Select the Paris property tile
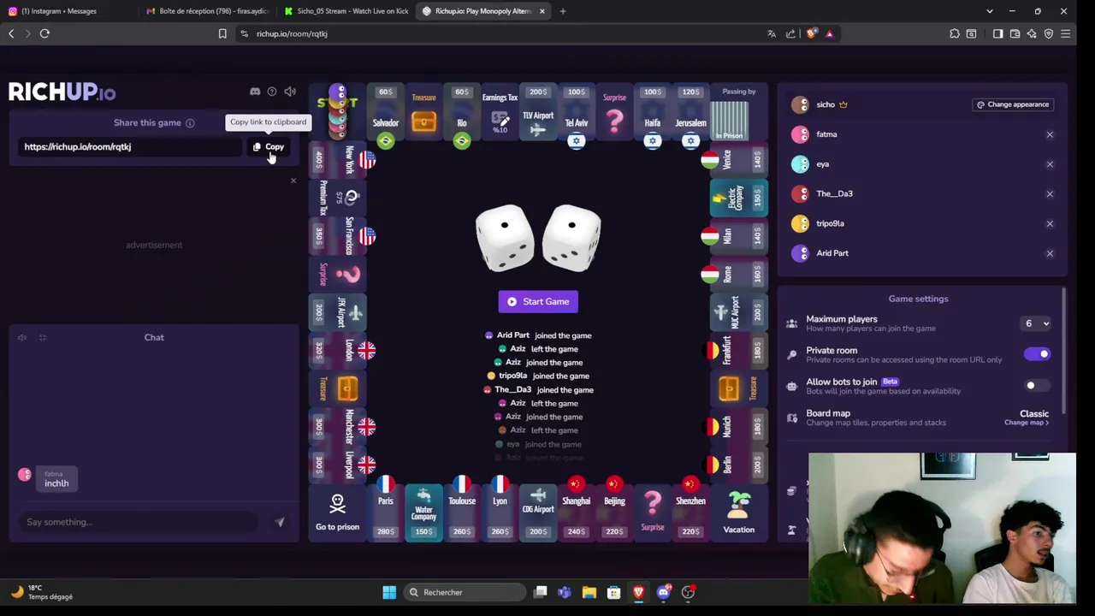Viewport: 1095px width, 616px height. point(386,512)
